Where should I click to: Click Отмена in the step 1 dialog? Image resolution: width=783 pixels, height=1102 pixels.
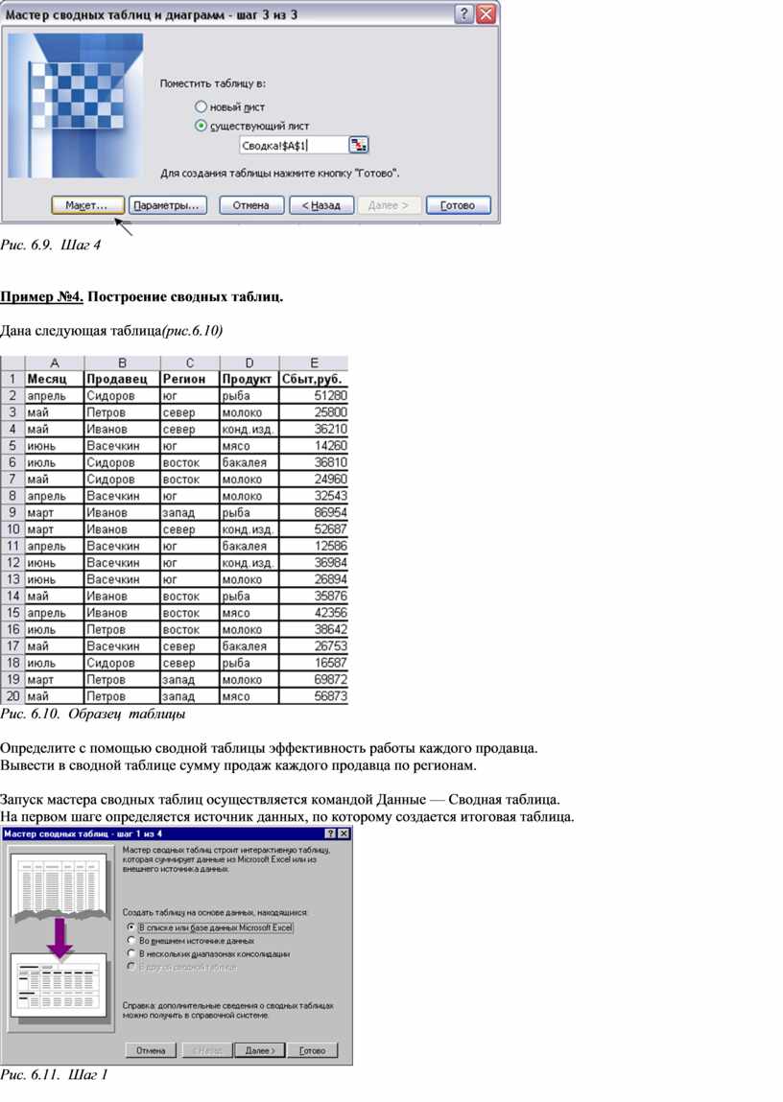(151, 1051)
